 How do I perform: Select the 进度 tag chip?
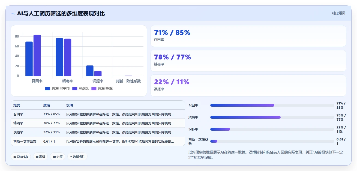pos(58,157)
